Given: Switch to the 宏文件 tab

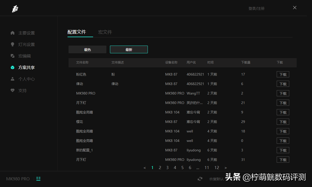Looking at the screenshot, I should pos(105,32).
